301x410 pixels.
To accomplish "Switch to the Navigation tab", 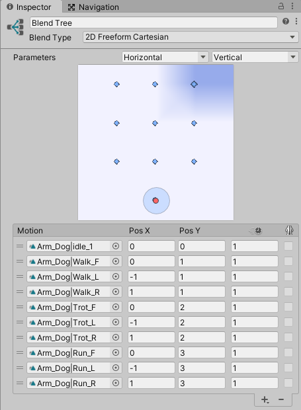I will pyautogui.click(x=93, y=7).
